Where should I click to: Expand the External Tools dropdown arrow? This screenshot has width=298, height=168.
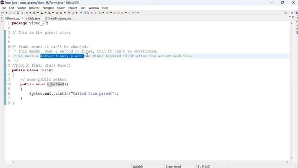(53, 13)
